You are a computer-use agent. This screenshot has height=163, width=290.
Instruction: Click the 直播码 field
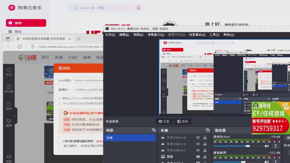[88, 89]
